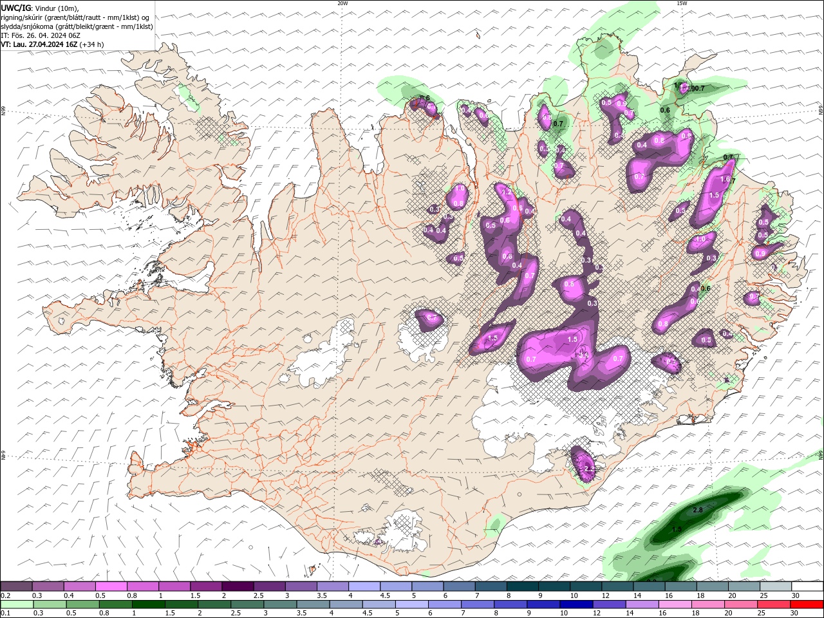Pick the periwinkle 4 swatch, top legend row
This screenshot has width=824, height=618.
(x=364, y=586)
